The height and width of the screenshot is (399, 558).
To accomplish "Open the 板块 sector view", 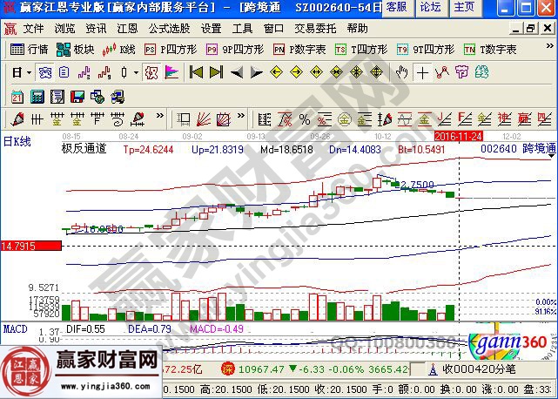I will (x=77, y=49).
